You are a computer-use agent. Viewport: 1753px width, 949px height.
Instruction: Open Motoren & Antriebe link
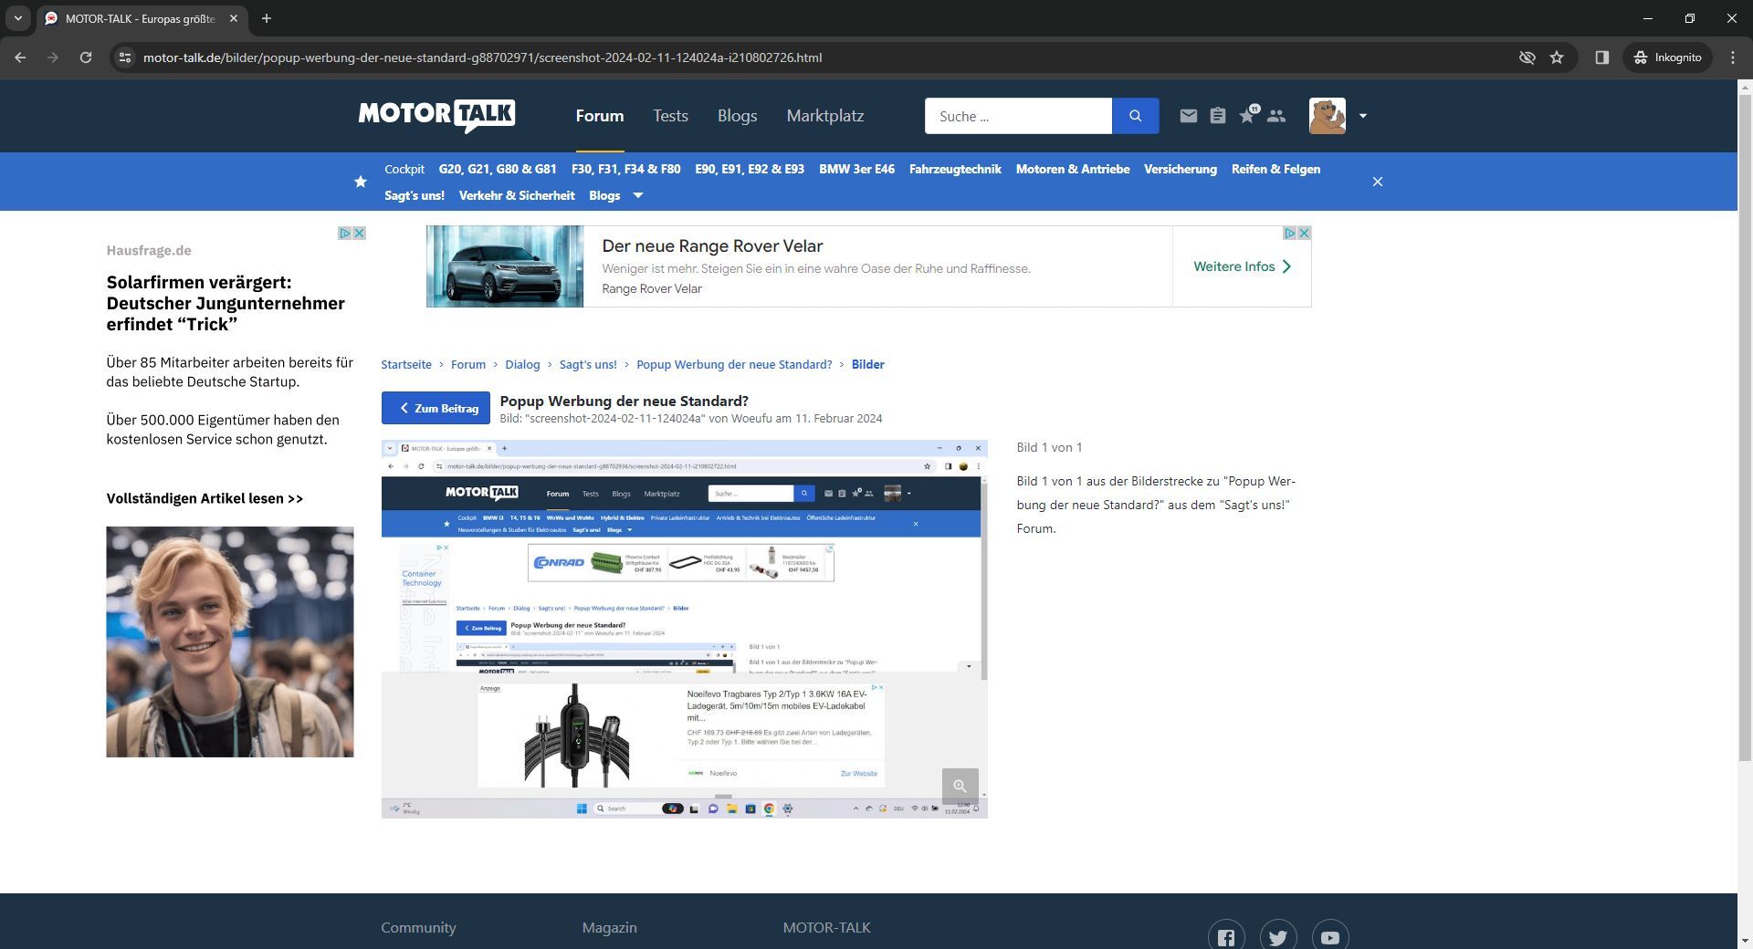click(1073, 169)
